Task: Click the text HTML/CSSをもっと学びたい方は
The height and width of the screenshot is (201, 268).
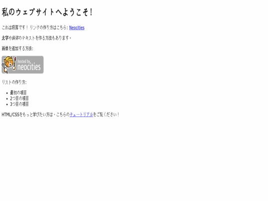Action: 27,115
